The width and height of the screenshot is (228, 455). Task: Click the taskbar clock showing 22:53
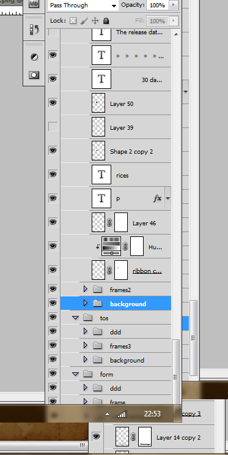(x=152, y=413)
